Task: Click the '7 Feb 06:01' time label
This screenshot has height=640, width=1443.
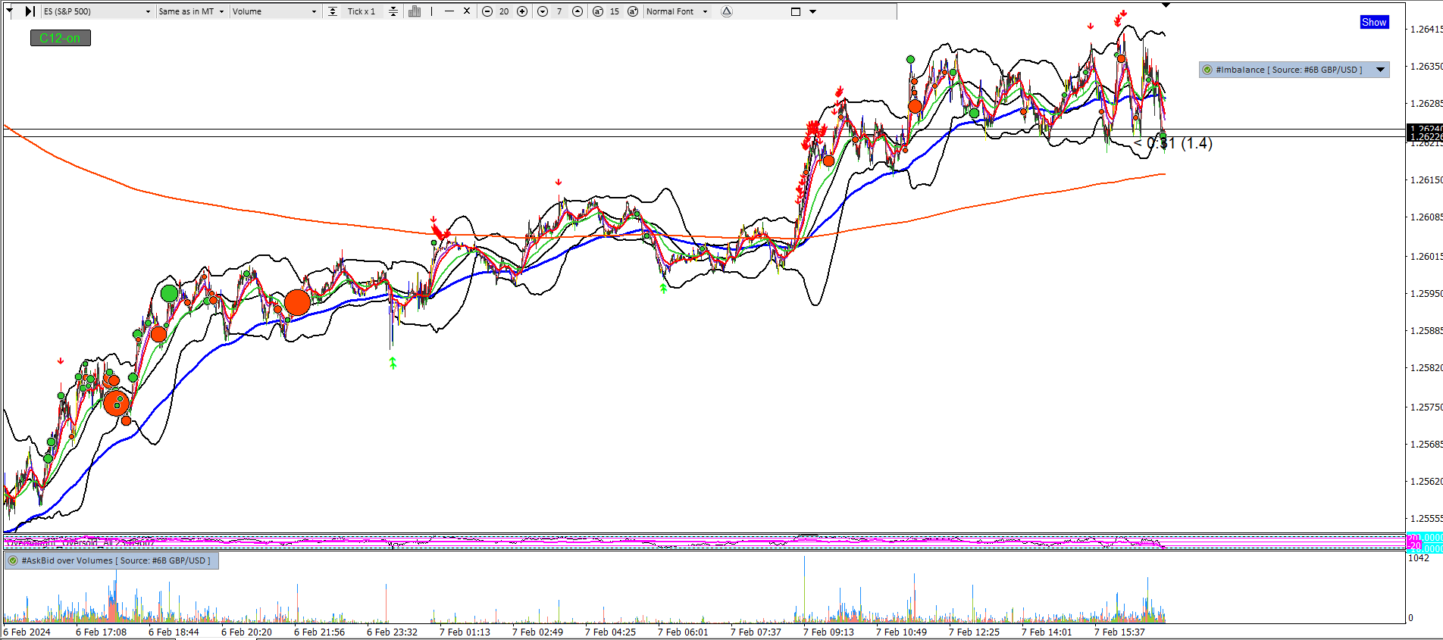Action: point(683,632)
